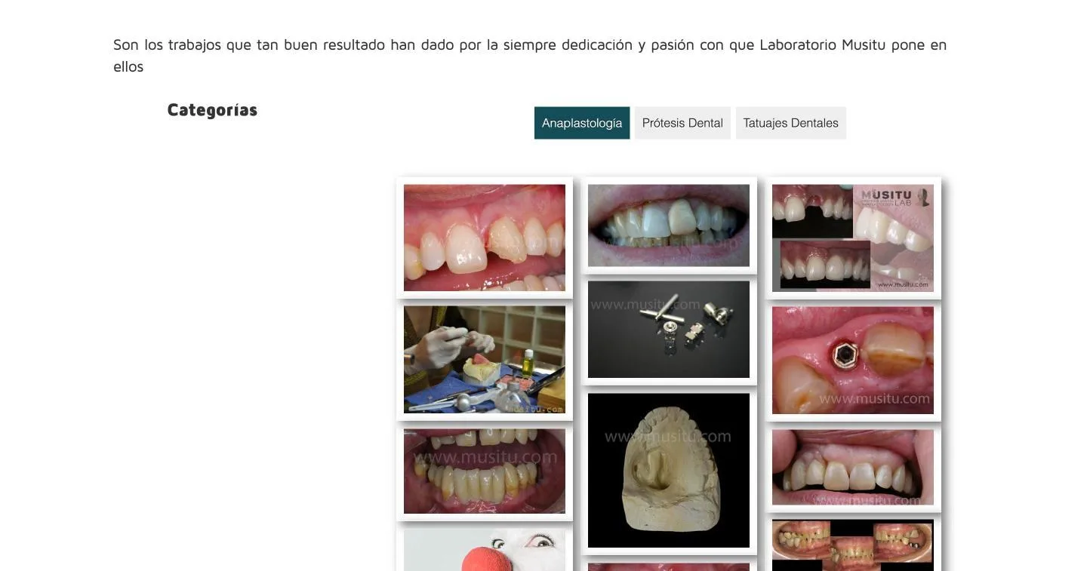
Task: View the lifted lip upper teeth photo
Action: (853, 467)
